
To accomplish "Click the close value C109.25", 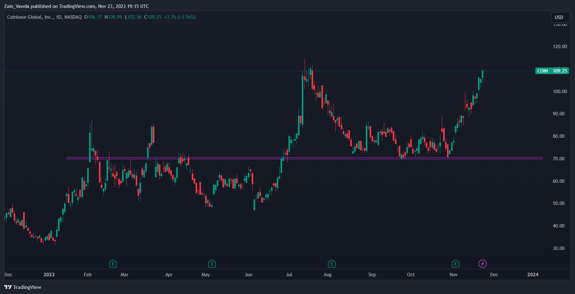I will click(x=153, y=17).
